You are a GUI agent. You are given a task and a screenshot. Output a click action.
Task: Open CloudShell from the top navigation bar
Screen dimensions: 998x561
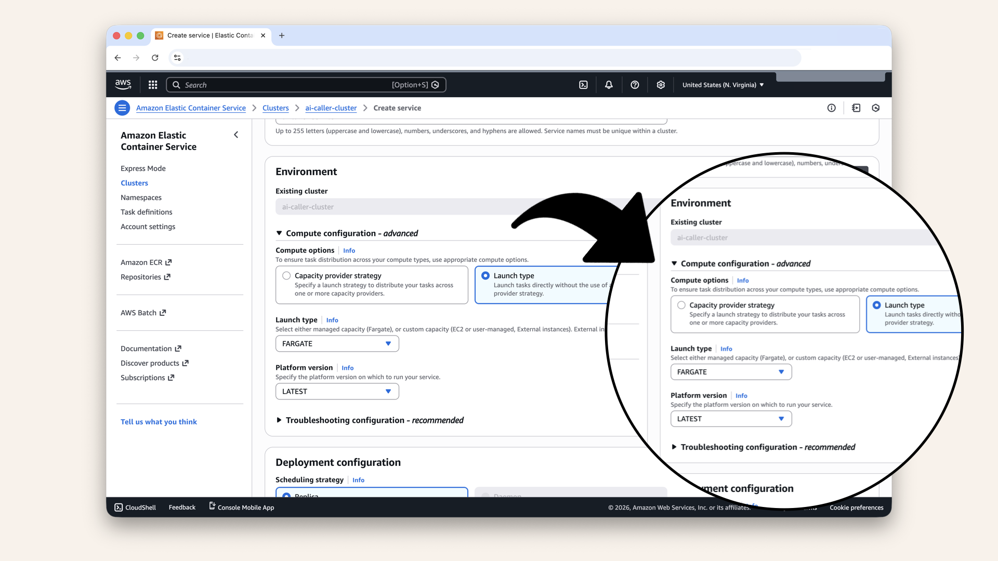click(x=583, y=85)
